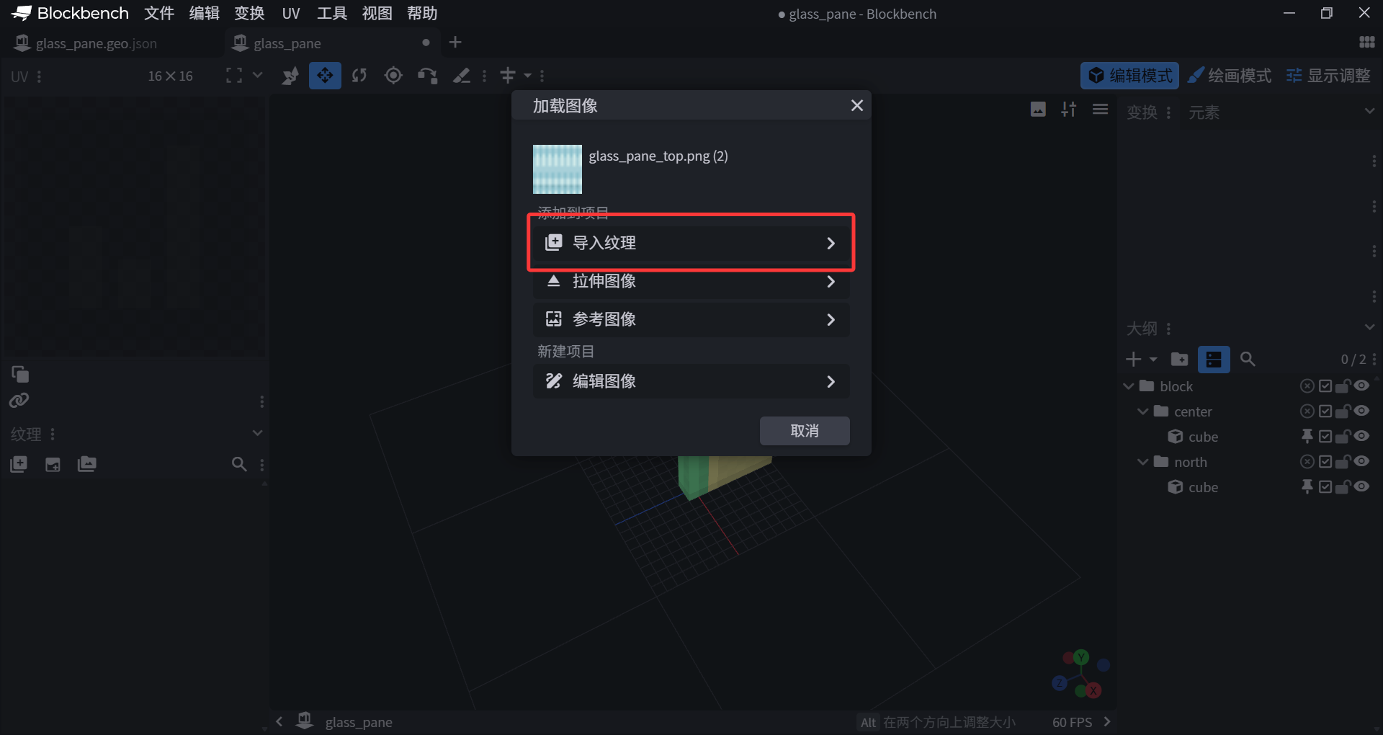Search textures with the magnifier icon
Image resolution: width=1383 pixels, height=735 pixels.
pyautogui.click(x=239, y=464)
